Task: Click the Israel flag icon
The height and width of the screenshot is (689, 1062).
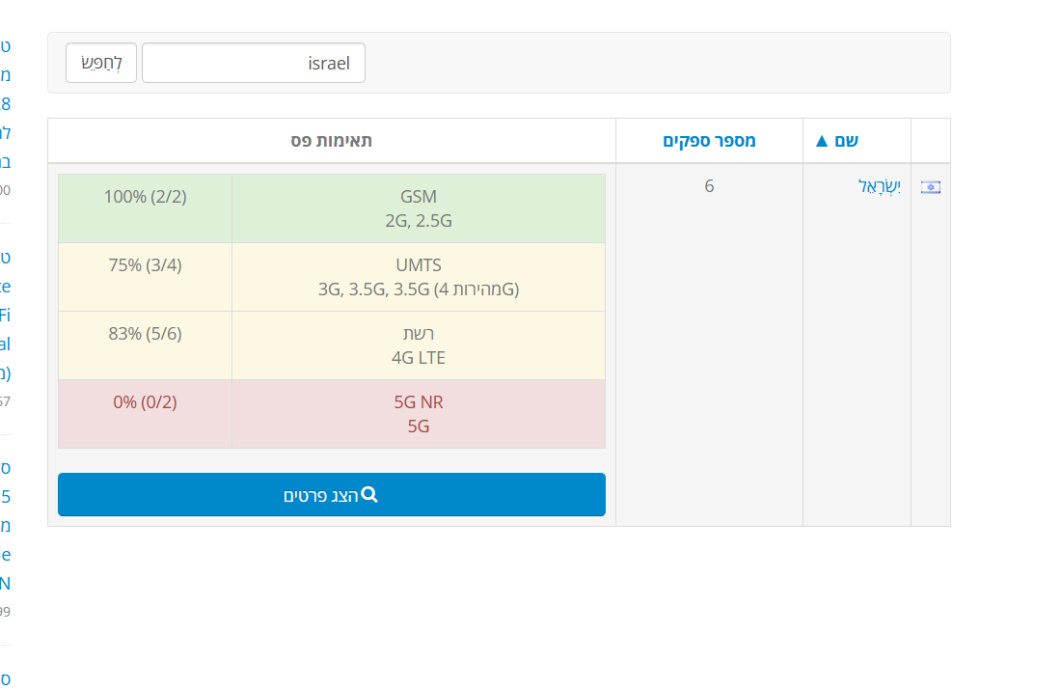Action: [x=931, y=187]
